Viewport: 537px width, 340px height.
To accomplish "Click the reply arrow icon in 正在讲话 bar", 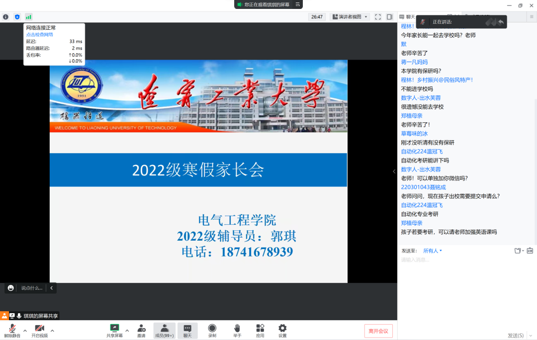I will 501,22.
